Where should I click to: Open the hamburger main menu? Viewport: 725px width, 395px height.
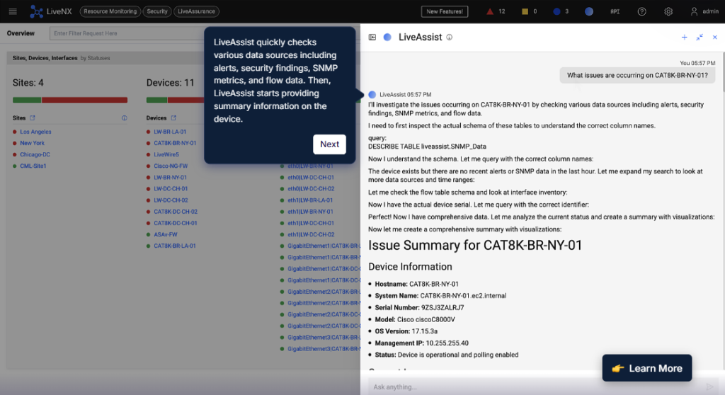tap(12, 11)
